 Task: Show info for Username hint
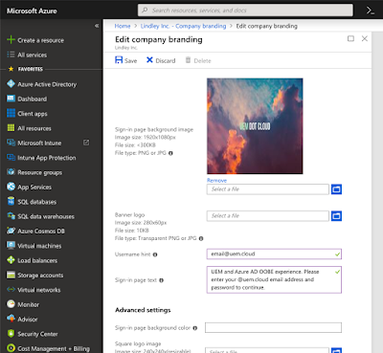155,254
